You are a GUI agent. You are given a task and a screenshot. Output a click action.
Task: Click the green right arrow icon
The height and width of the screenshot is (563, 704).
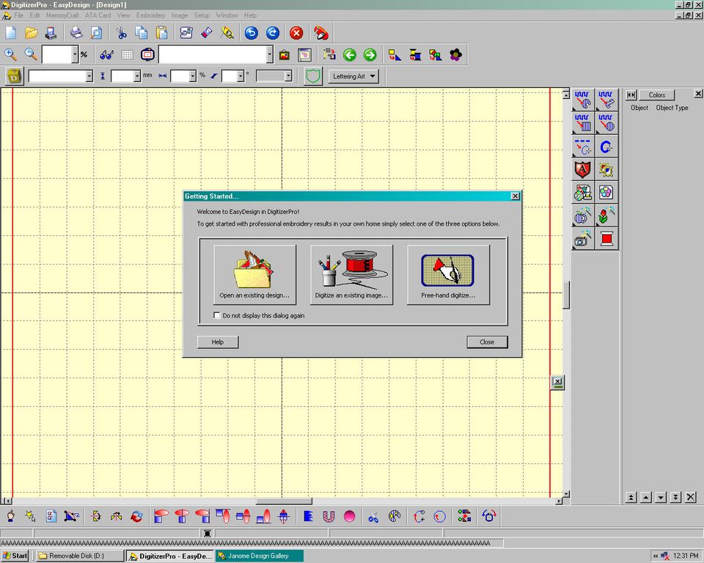click(370, 55)
